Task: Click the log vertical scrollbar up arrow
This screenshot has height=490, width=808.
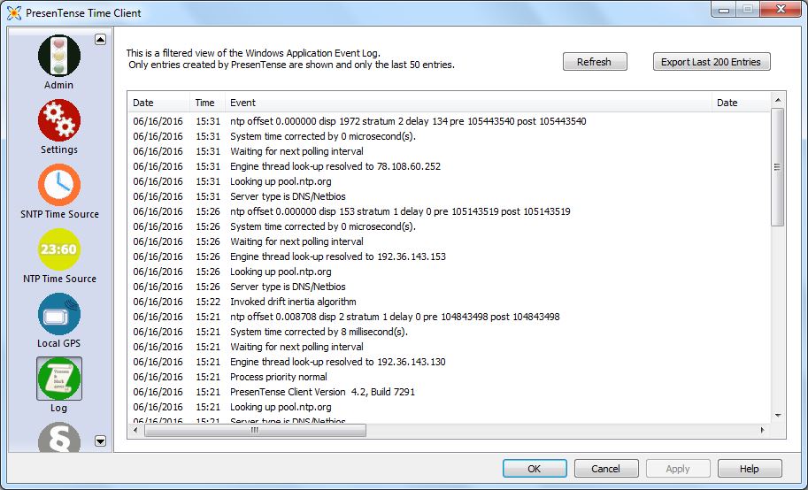Action: pyautogui.click(x=778, y=100)
